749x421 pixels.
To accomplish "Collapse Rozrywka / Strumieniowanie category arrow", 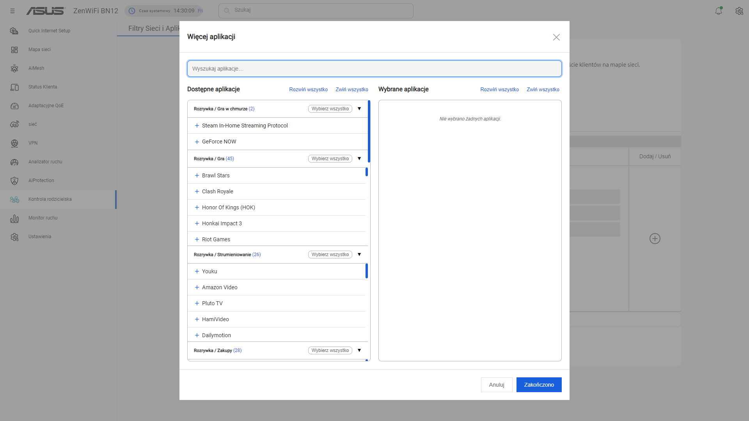I will (359, 255).
